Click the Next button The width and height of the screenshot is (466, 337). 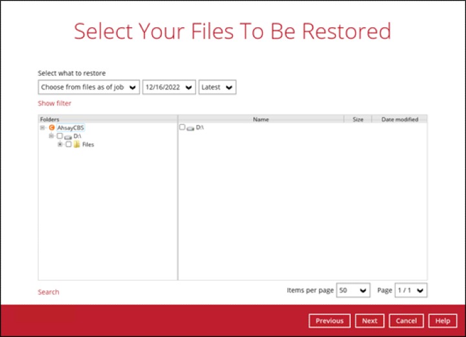pos(370,321)
